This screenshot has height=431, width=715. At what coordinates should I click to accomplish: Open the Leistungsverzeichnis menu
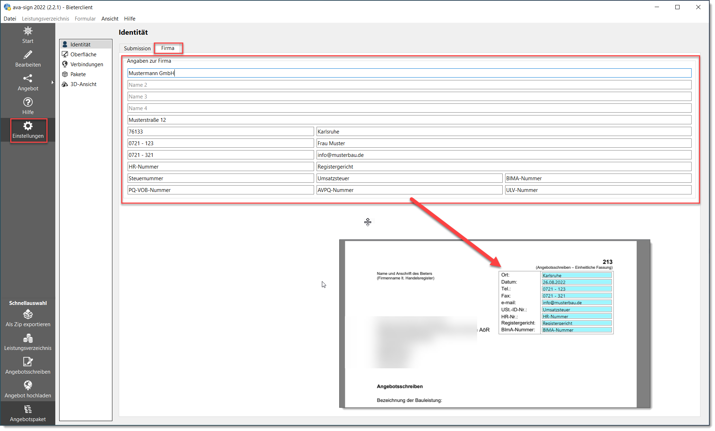coord(45,18)
